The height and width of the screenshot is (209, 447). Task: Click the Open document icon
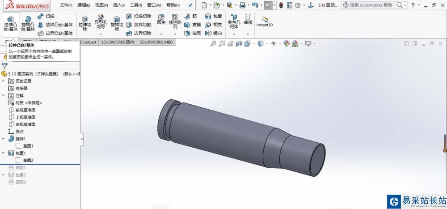click(x=217, y=5)
